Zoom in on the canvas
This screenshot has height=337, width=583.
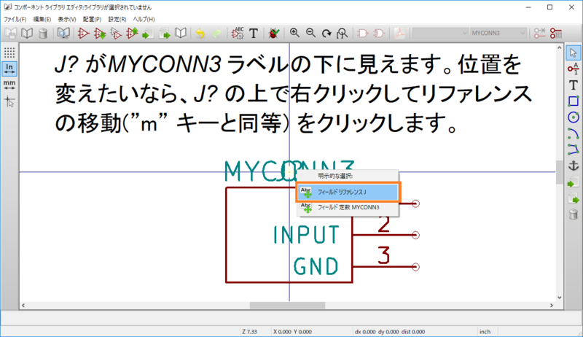(294, 33)
